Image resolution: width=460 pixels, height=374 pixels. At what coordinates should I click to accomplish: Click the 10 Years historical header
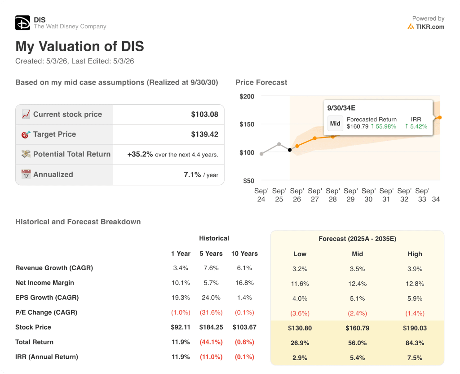(244, 254)
